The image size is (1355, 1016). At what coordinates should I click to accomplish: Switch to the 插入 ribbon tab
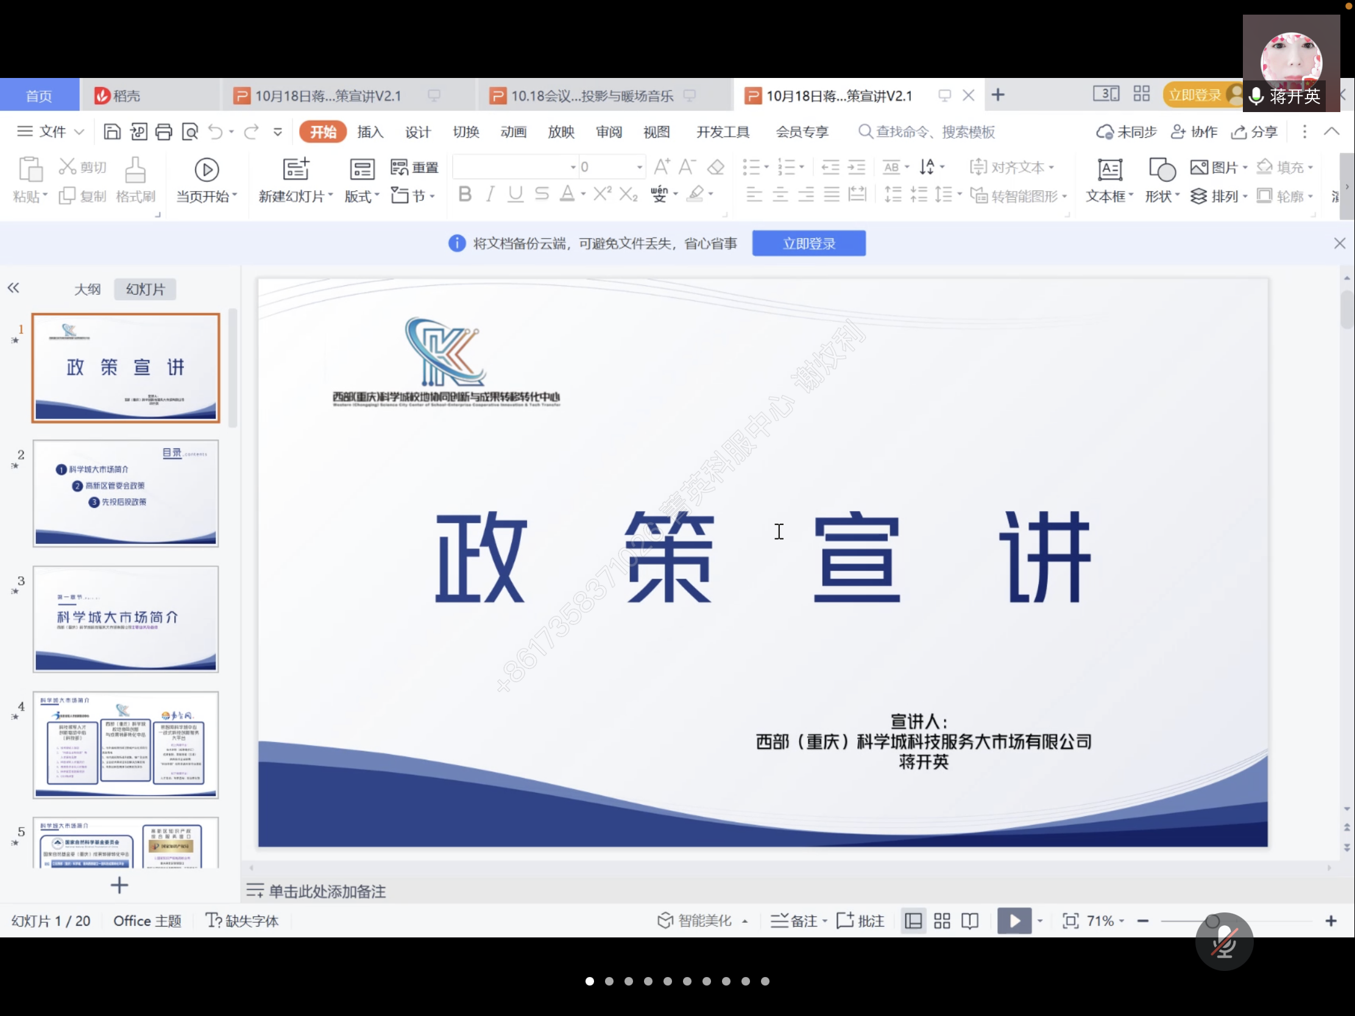point(370,131)
